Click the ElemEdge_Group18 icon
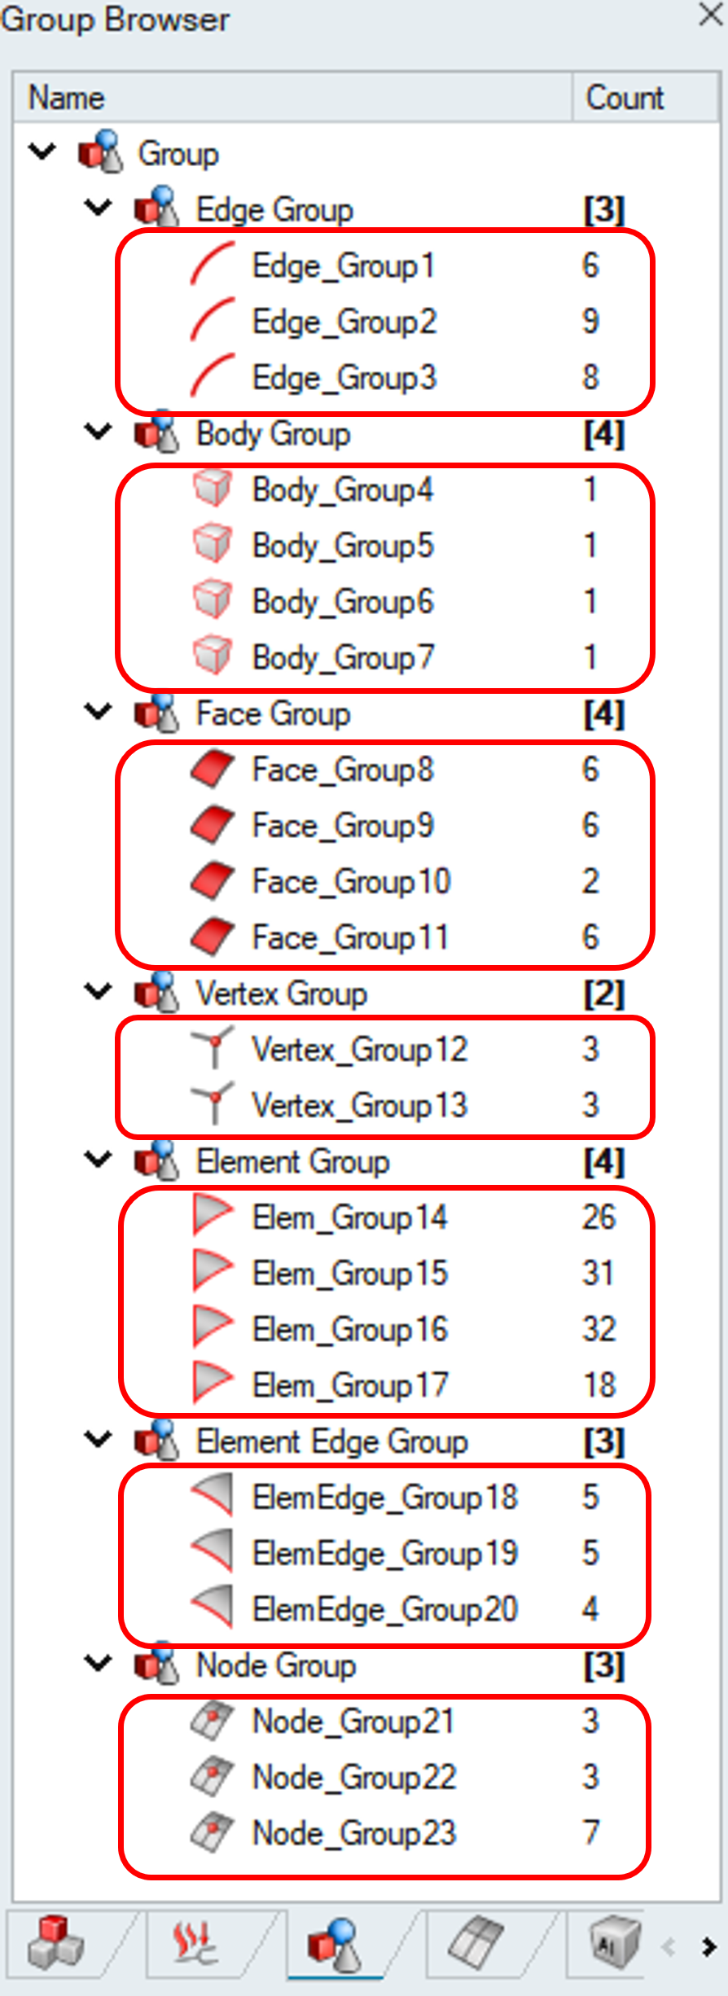The width and height of the screenshot is (728, 1996). pyautogui.click(x=213, y=1496)
